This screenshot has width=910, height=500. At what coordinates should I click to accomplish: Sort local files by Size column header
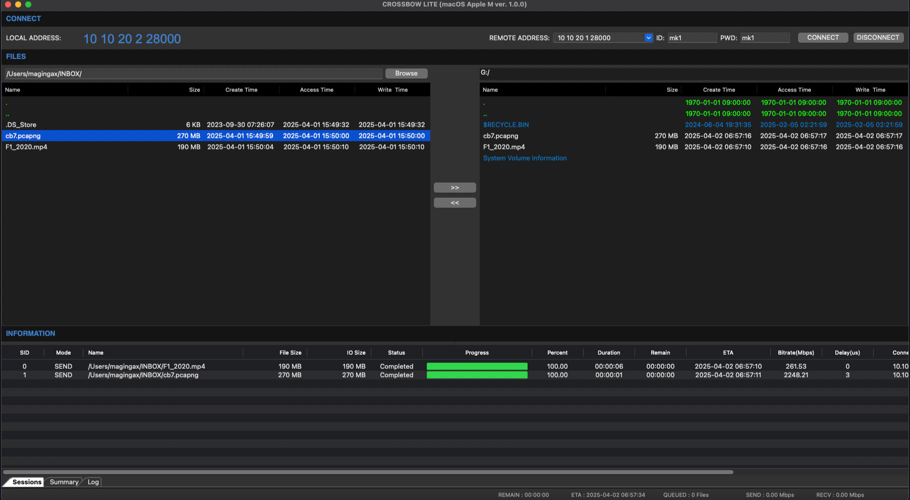[x=194, y=90]
